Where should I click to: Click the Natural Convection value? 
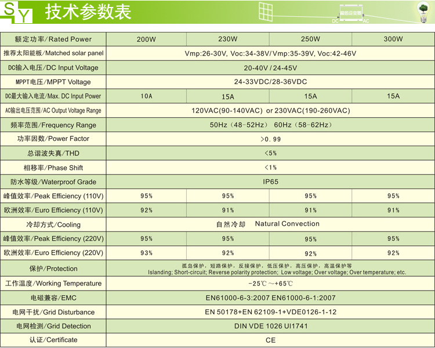tap(287, 224)
